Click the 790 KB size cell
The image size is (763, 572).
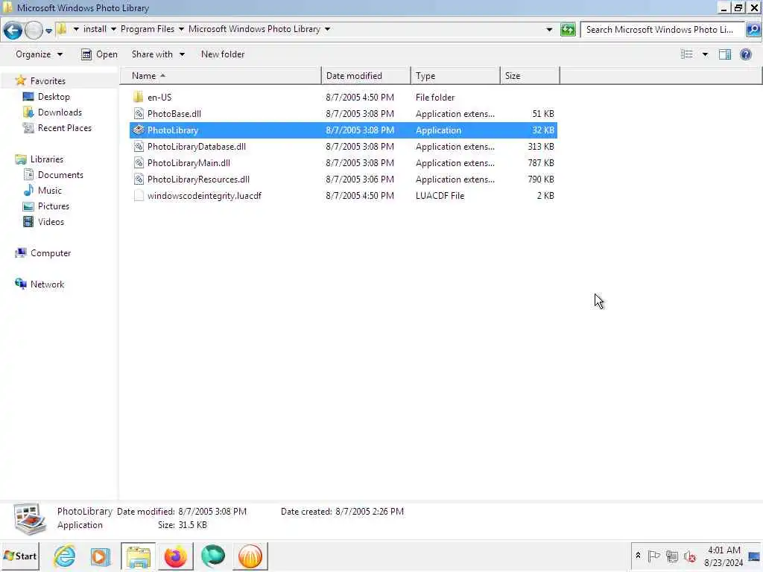tap(541, 179)
